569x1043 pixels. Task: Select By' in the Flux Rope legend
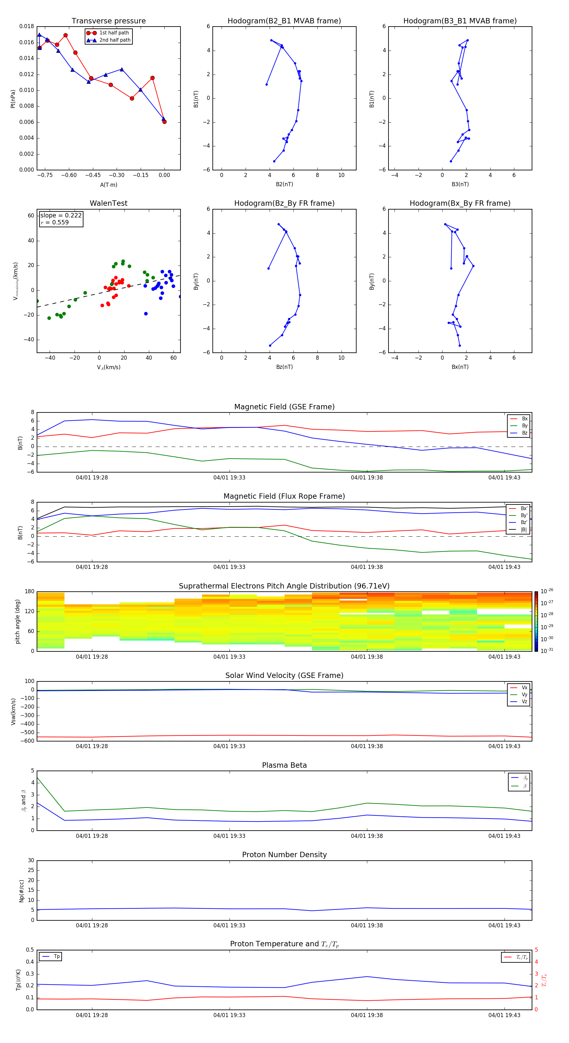point(518,515)
